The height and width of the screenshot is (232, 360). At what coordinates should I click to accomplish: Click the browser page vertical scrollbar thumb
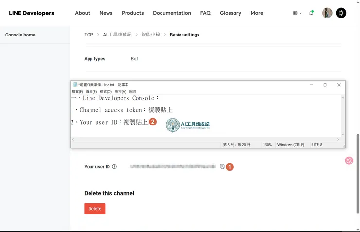pyautogui.click(x=358, y=174)
